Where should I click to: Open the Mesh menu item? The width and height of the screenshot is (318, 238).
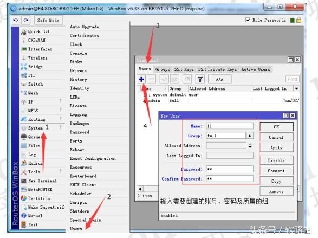(x=33, y=93)
